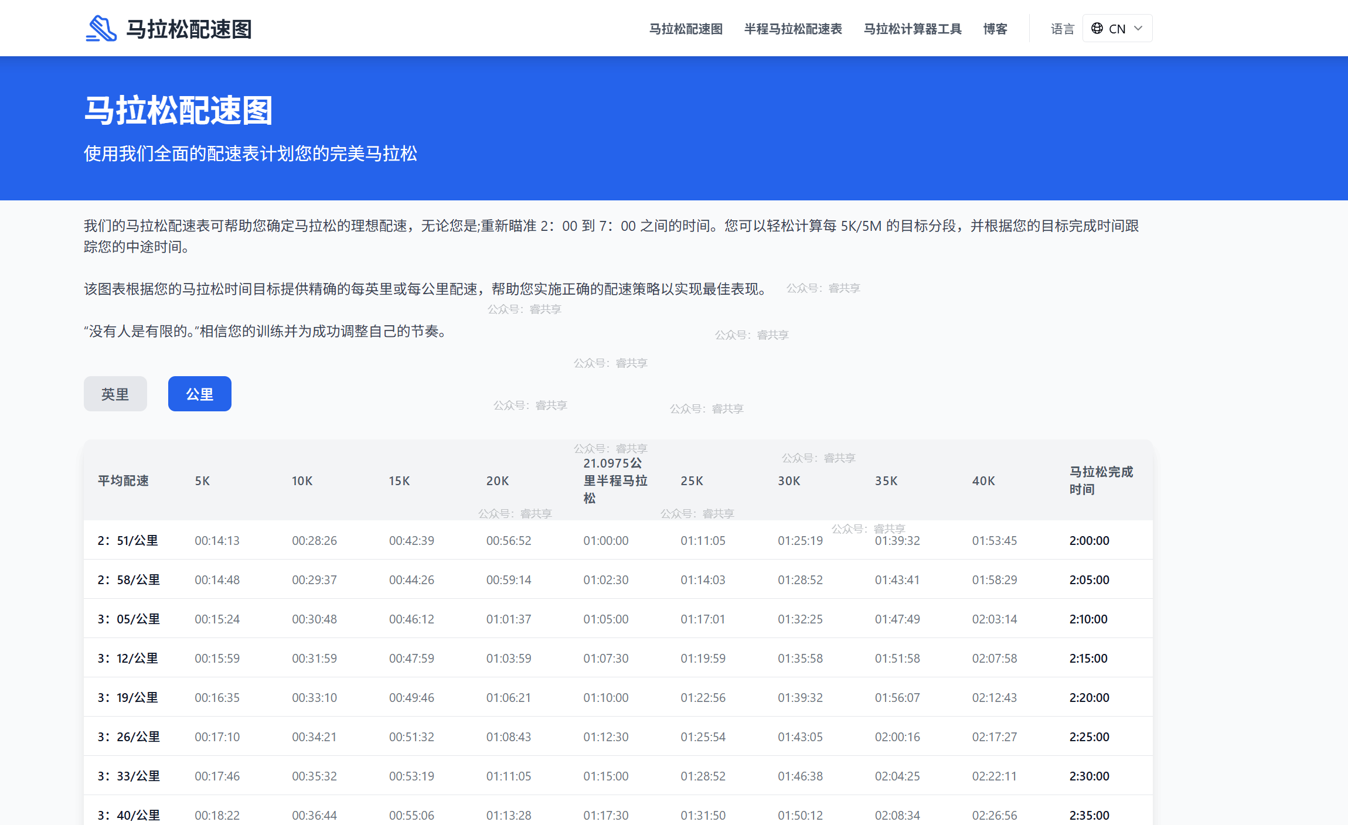Click the 马拉松完成时间 column header

[1101, 480]
